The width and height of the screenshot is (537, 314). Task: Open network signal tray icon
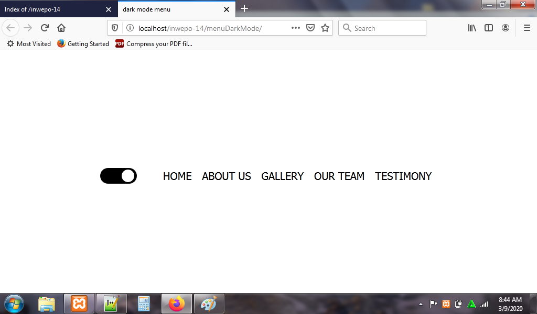pos(484,304)
